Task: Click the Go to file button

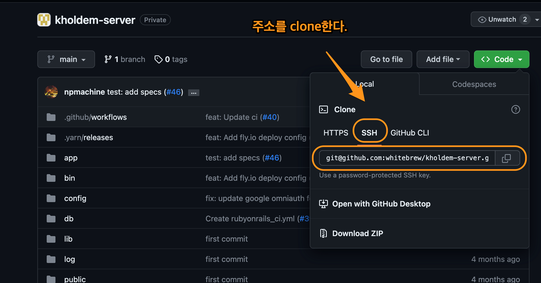Action: pos(386,59)
